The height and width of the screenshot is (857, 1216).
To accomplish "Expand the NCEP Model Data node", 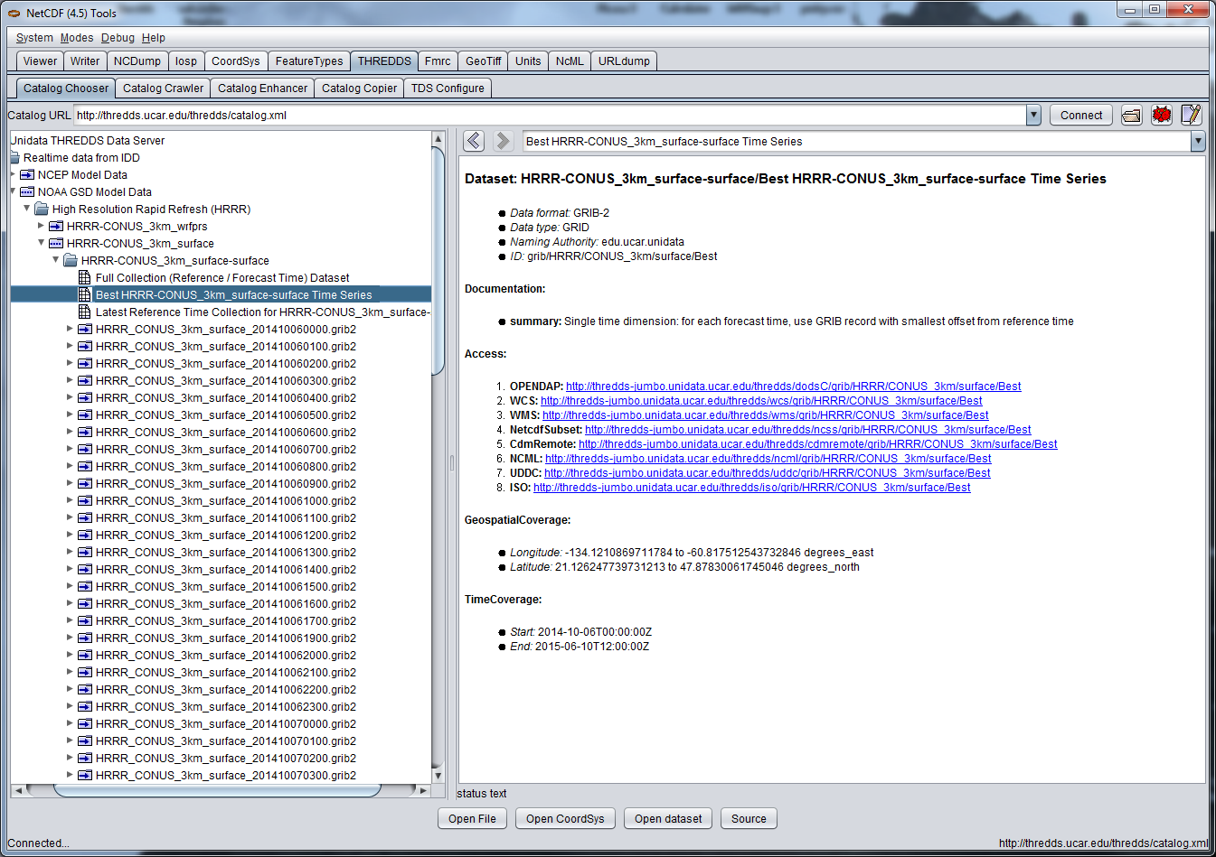I will [x=13, y=175].
